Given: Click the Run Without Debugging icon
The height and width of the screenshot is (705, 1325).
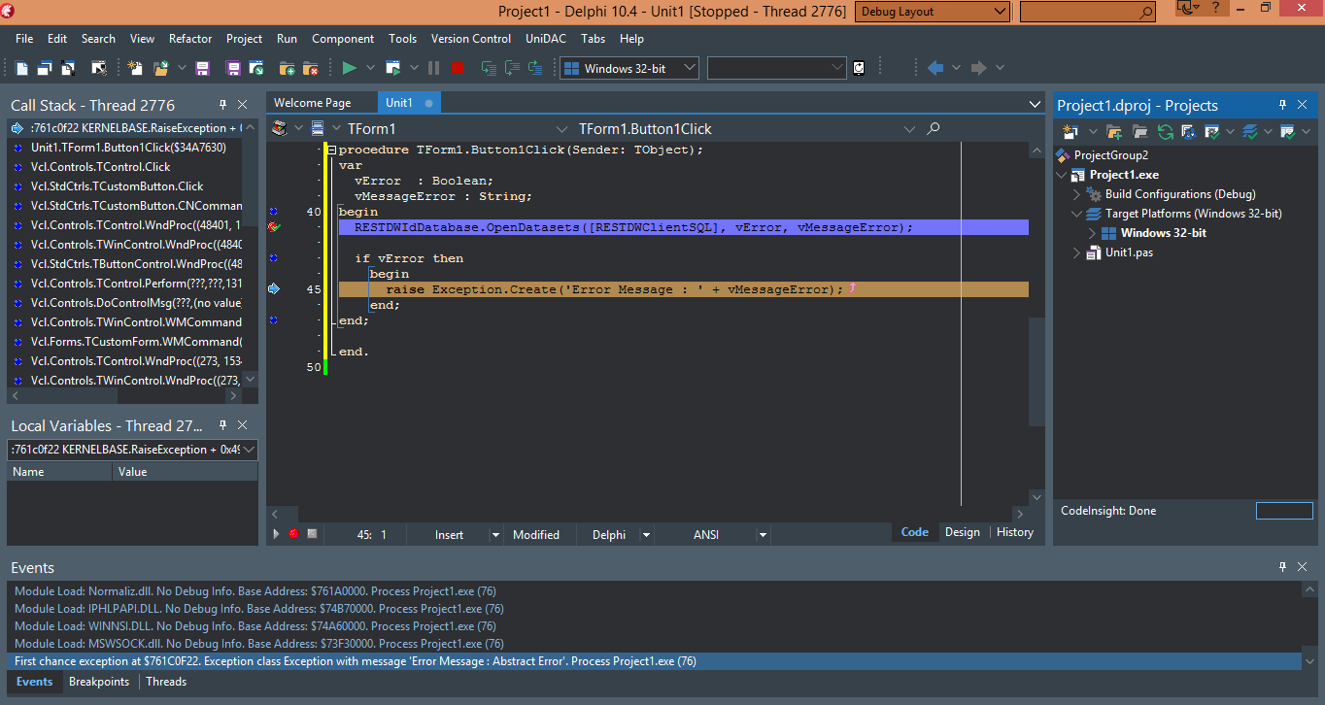Looking at the screenshot, I should point(392,68).
